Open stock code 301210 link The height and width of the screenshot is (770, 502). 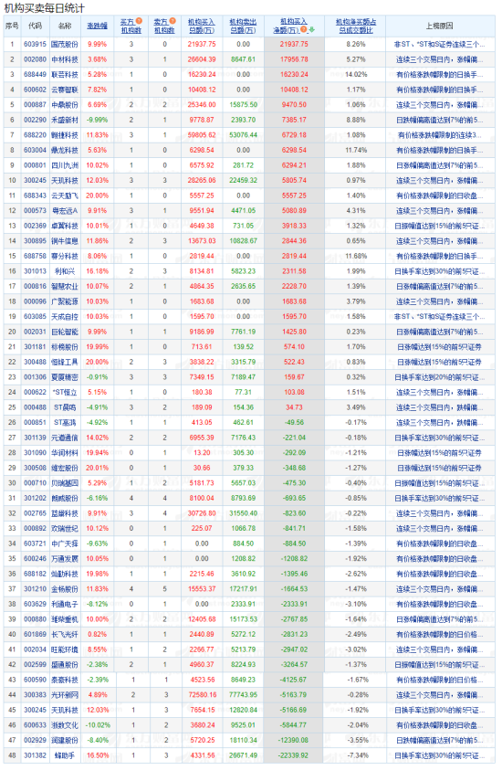[35, 589]
